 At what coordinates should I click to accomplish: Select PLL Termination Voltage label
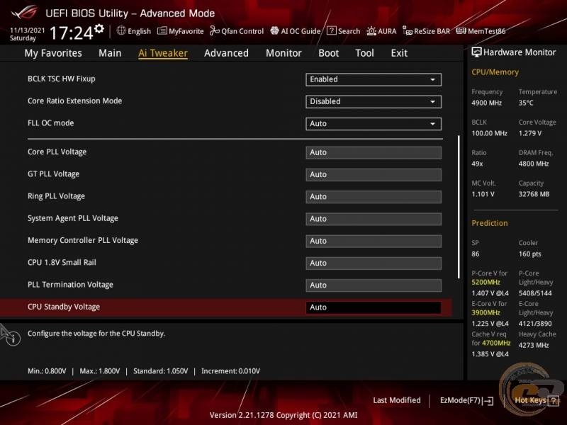[x=70, y=285]
